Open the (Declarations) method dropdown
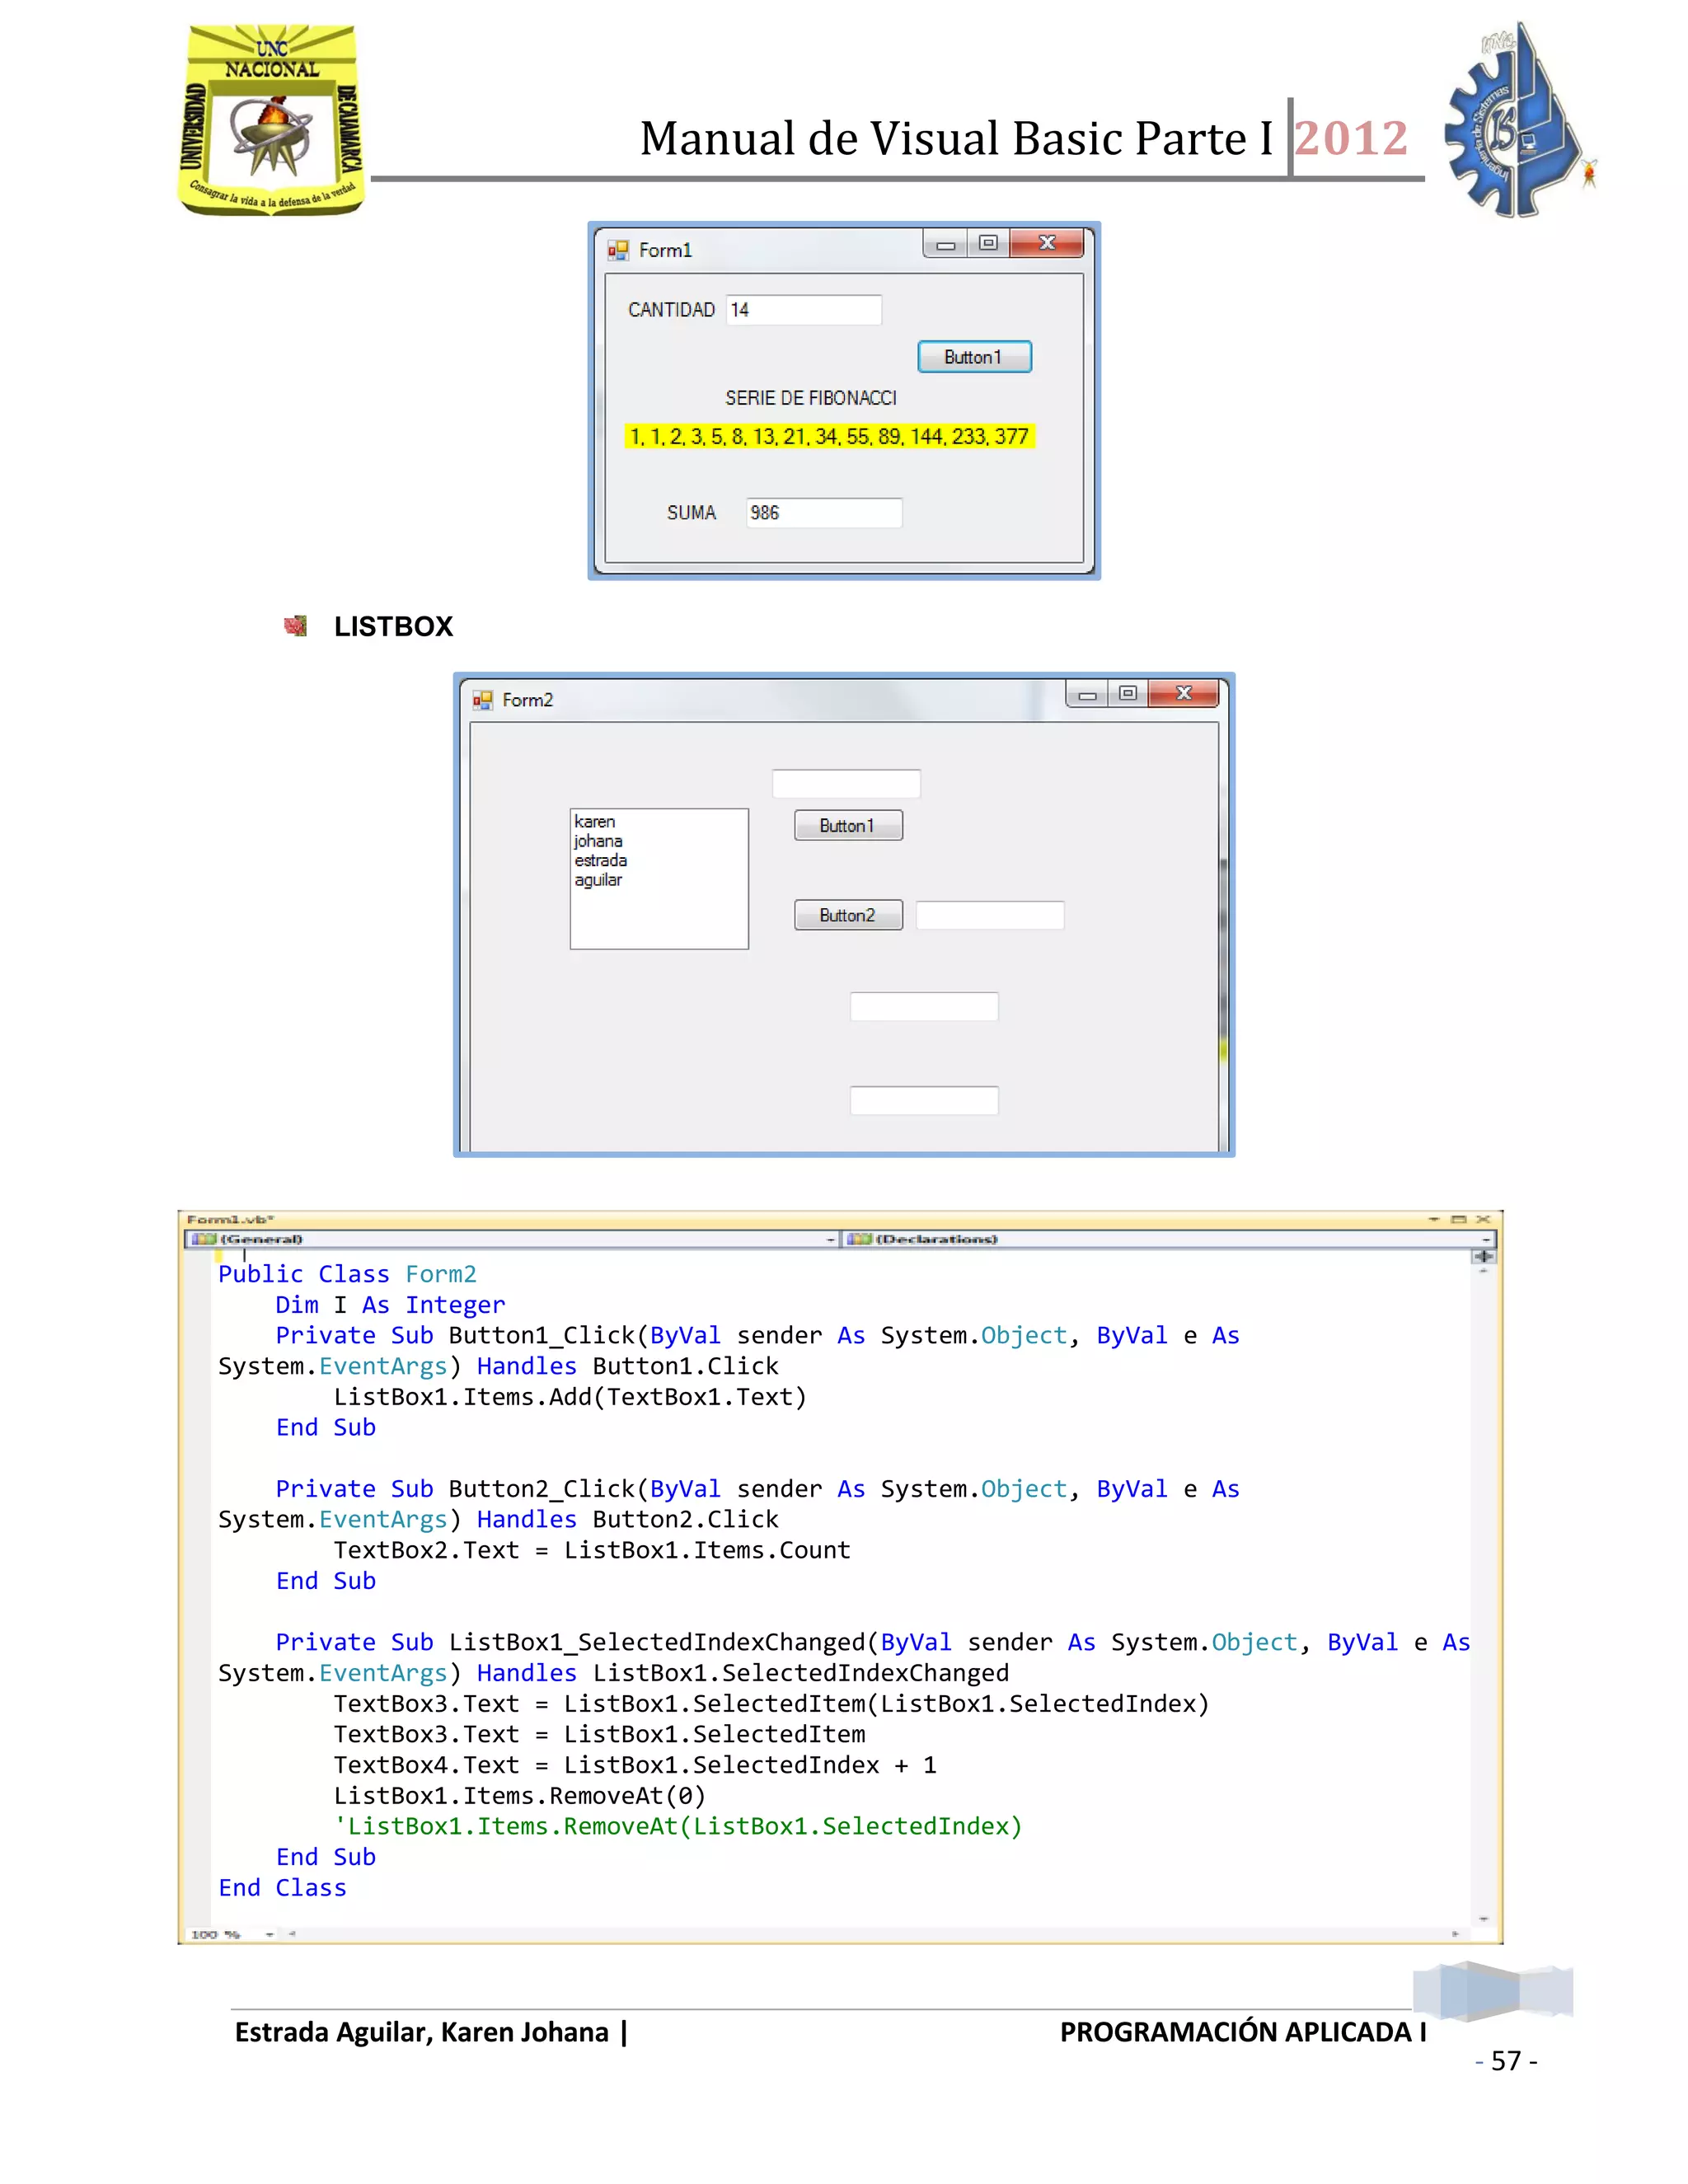The width and height of the screenshot is (1688, 2184). coord(1168,1239)
